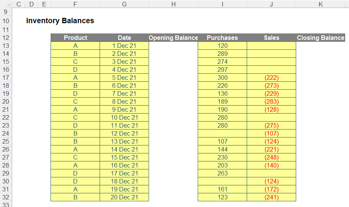Click sales value (128)
This screenshot has height=207, width=349.
(x=271, y=109)
